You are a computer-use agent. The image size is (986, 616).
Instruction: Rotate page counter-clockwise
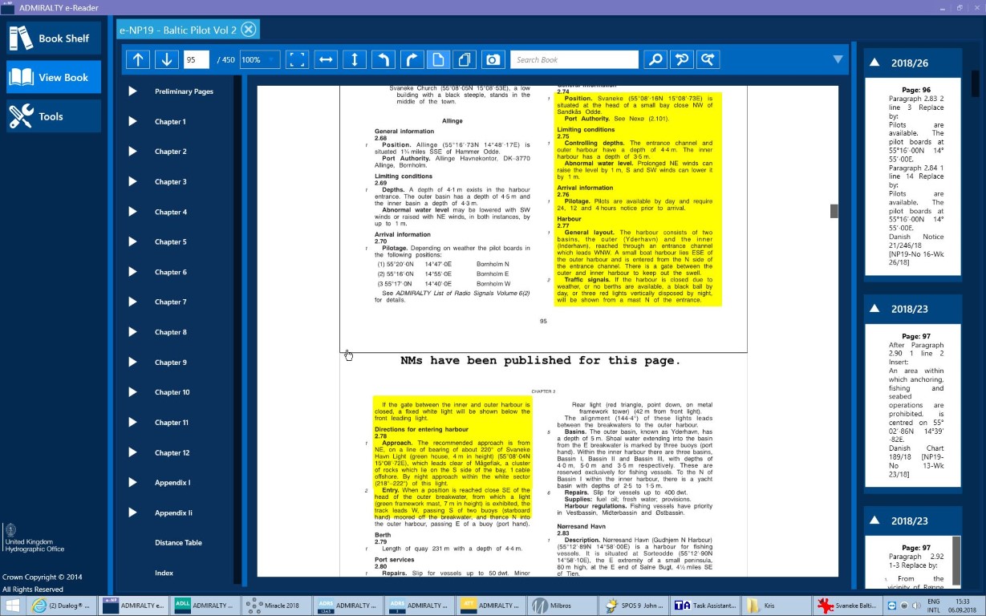tap(383, 59)
